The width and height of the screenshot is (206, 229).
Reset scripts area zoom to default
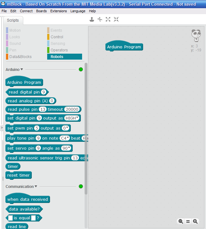(188, 221)
